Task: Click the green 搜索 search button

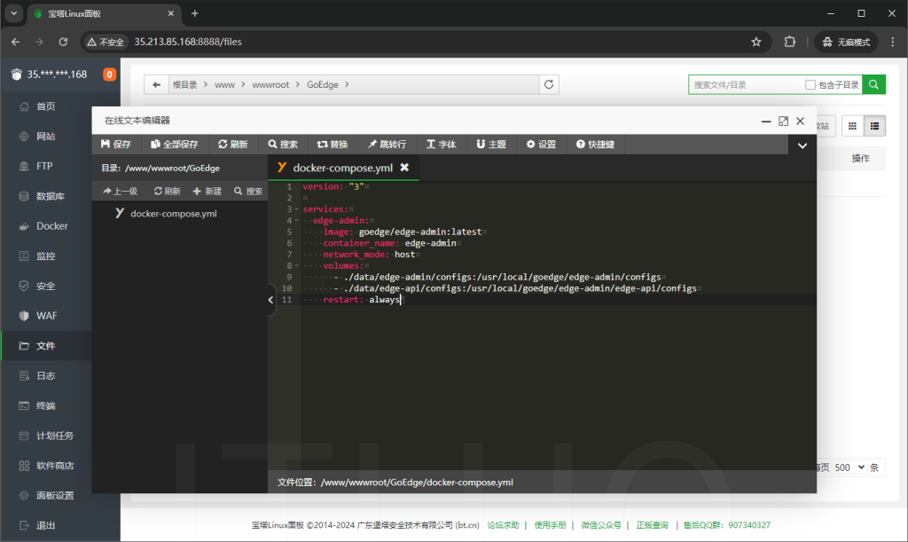Action: (x=873, y=83)
